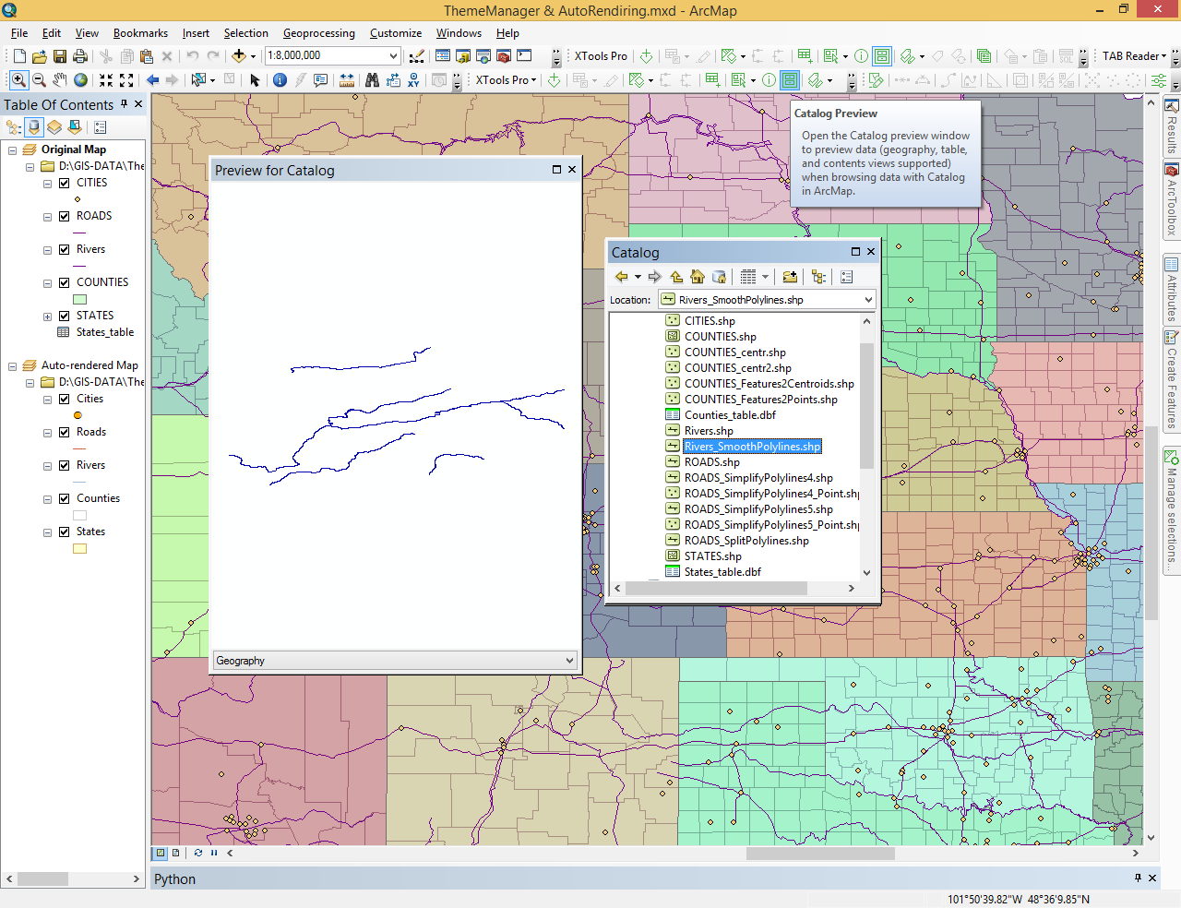Open the Bookmarks menu
This screenshot has height=908, width=1181.
pos(140,33)
